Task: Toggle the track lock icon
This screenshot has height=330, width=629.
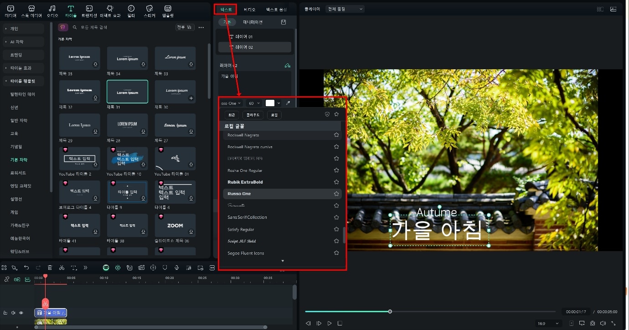Action: pos(5,313)
